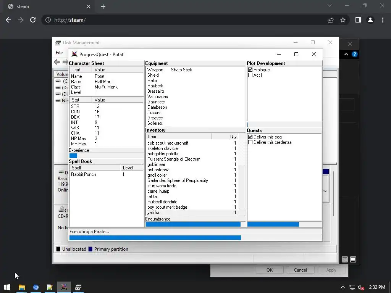Open File Explorer from the taskbar

(x=22, y=287)
